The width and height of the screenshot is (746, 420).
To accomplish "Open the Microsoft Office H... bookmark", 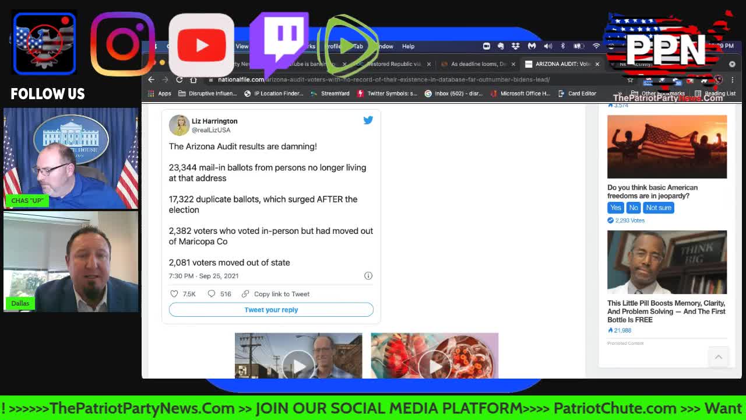I will tap(520, 93).
